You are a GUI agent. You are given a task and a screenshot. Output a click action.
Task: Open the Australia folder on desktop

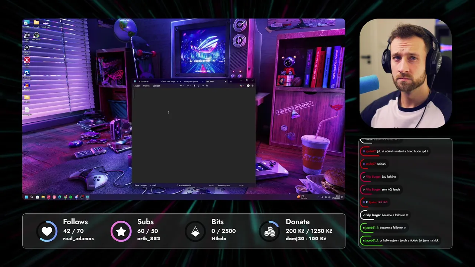[x=36, y=24]
